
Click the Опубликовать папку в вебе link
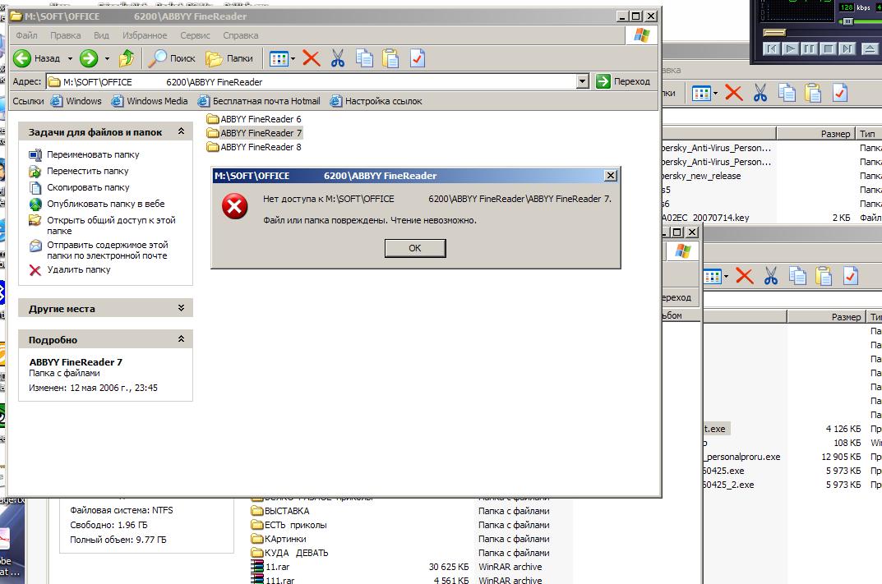[x=106, y=204]
